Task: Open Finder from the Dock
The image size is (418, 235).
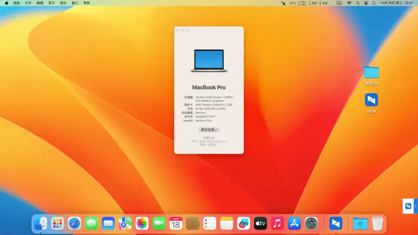Action: (x=40, y=223)
